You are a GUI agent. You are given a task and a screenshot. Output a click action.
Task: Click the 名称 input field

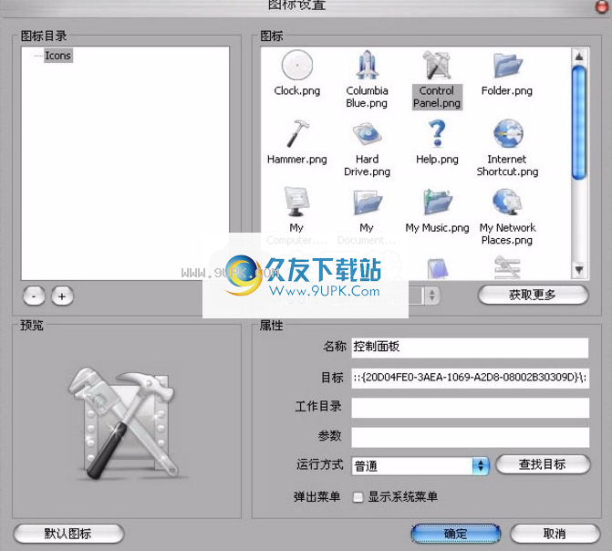coord(470,348)
